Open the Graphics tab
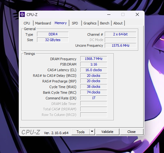Screen dimensions: 164x153 click(x=90, y=23)
